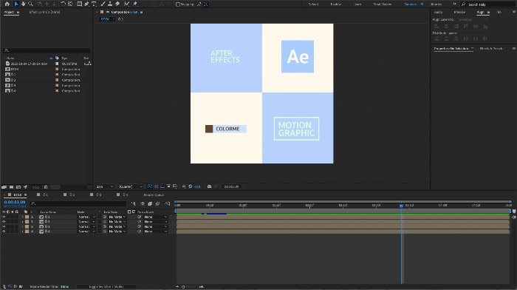Select the QuickTime .mov file in Project
Image resolution: width=517 pixels, height=290 pixels.
click(29, 64)
